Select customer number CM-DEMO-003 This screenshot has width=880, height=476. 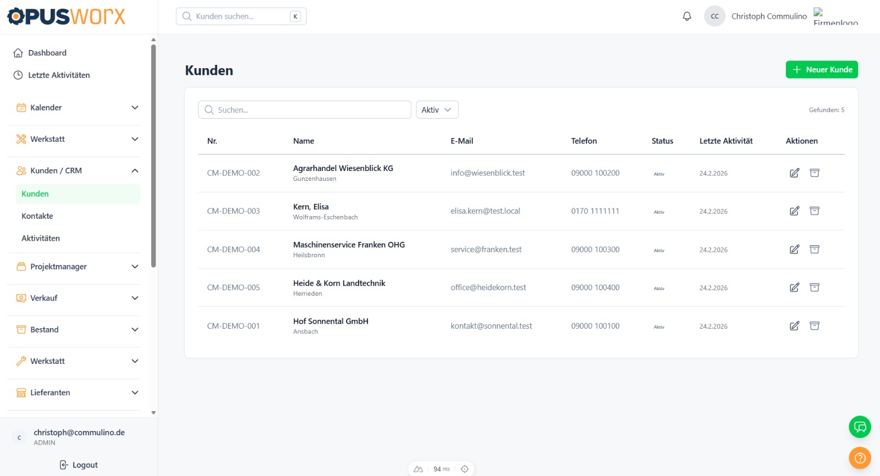233,211
